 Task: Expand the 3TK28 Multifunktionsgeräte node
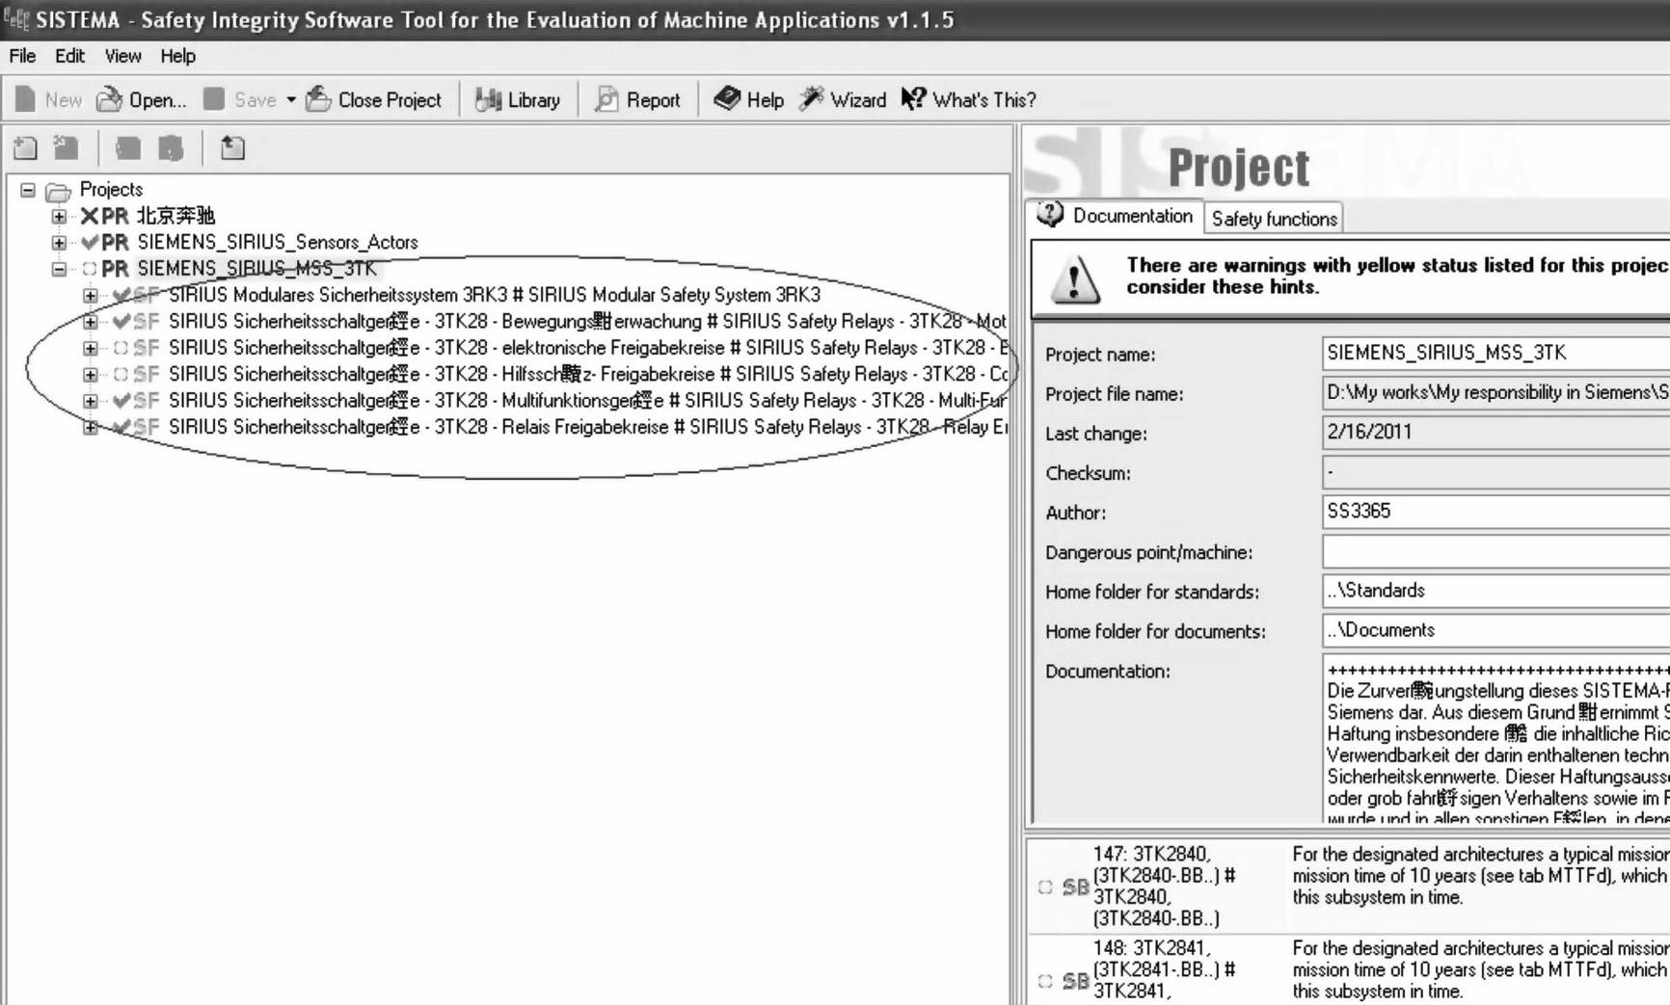pyautogui.click(x=90, y=401)
